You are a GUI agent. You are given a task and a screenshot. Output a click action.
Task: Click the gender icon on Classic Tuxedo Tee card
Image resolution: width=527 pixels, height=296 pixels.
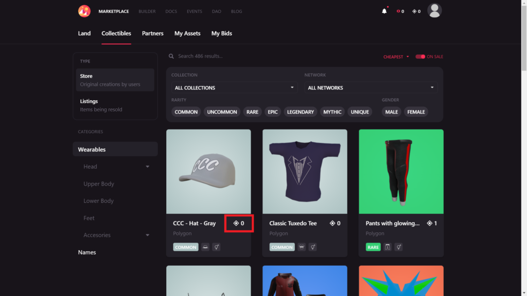pyautogui.click(x=312, y=247)
